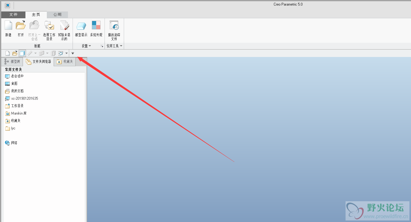The height and width of the screenshot is (222, 411).
Task: Select 桌面 (Desktop) in common folders
Action: pos(11,84)
